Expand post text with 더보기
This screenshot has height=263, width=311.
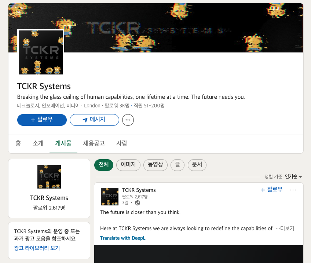285,228
